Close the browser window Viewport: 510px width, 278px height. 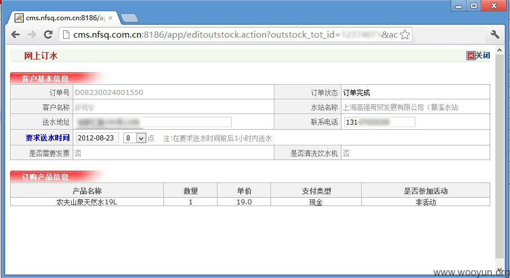point(494,6)
